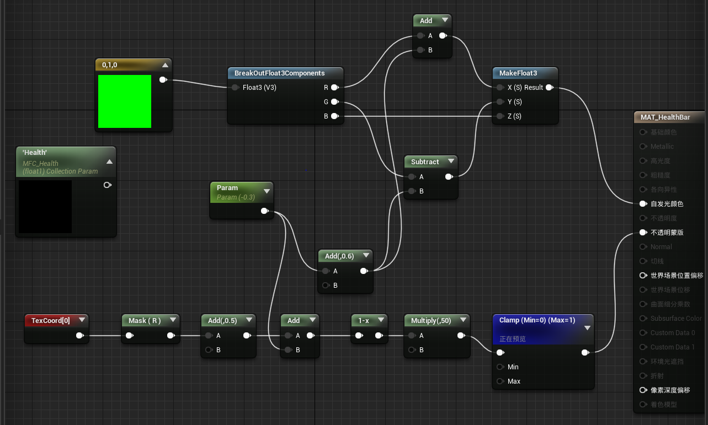708x425 pixels.
Task: Click the Health collection param output pin
Action: 107,185
